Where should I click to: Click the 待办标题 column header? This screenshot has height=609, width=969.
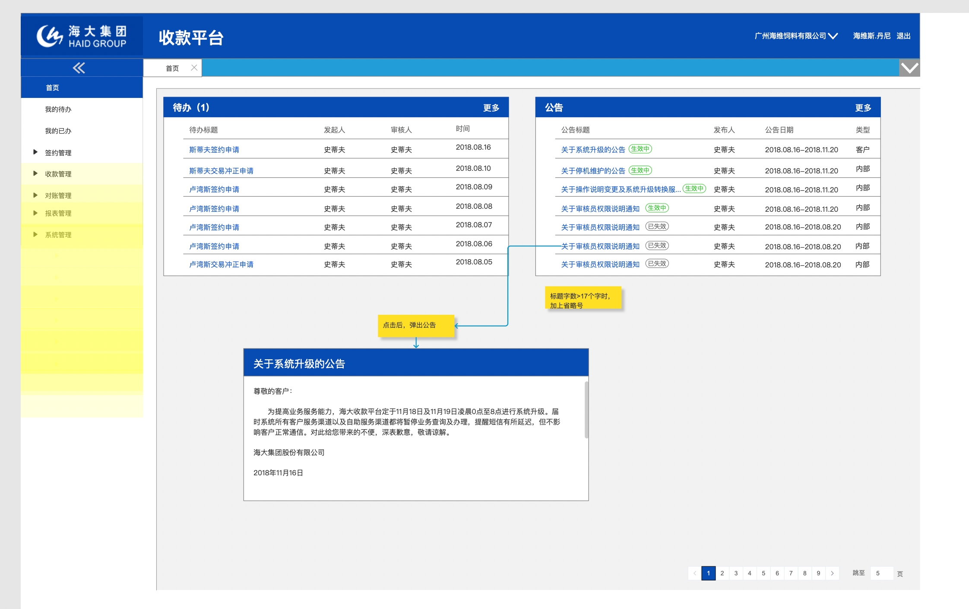click(203, 130)
